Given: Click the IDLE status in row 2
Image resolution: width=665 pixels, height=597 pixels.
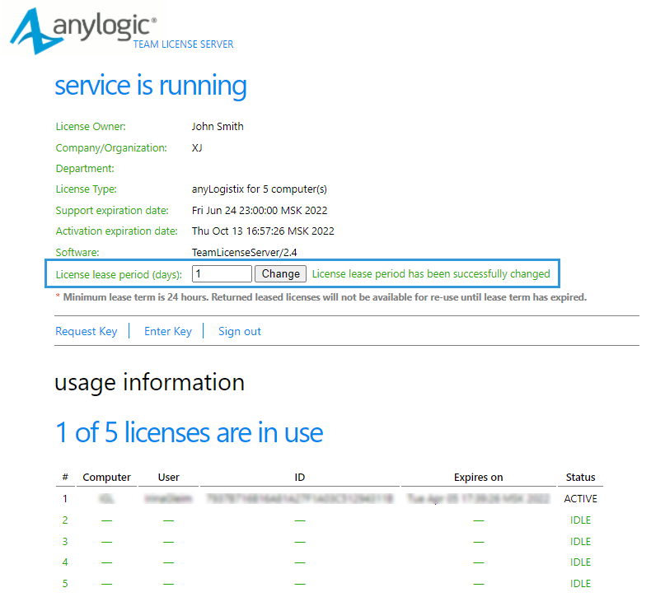Looking at the screenshot, I should [x=581, y=520].
